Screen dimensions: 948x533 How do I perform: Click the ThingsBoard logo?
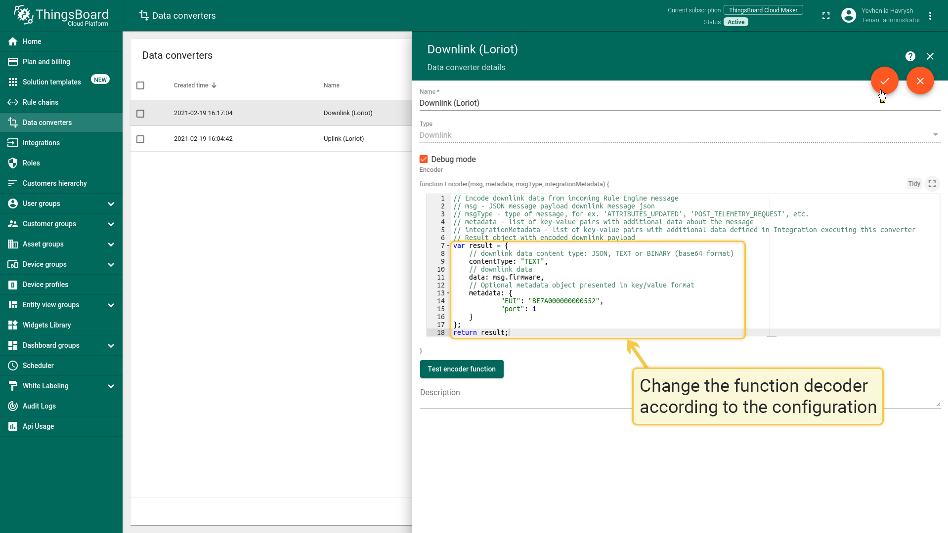coord(61,16)
